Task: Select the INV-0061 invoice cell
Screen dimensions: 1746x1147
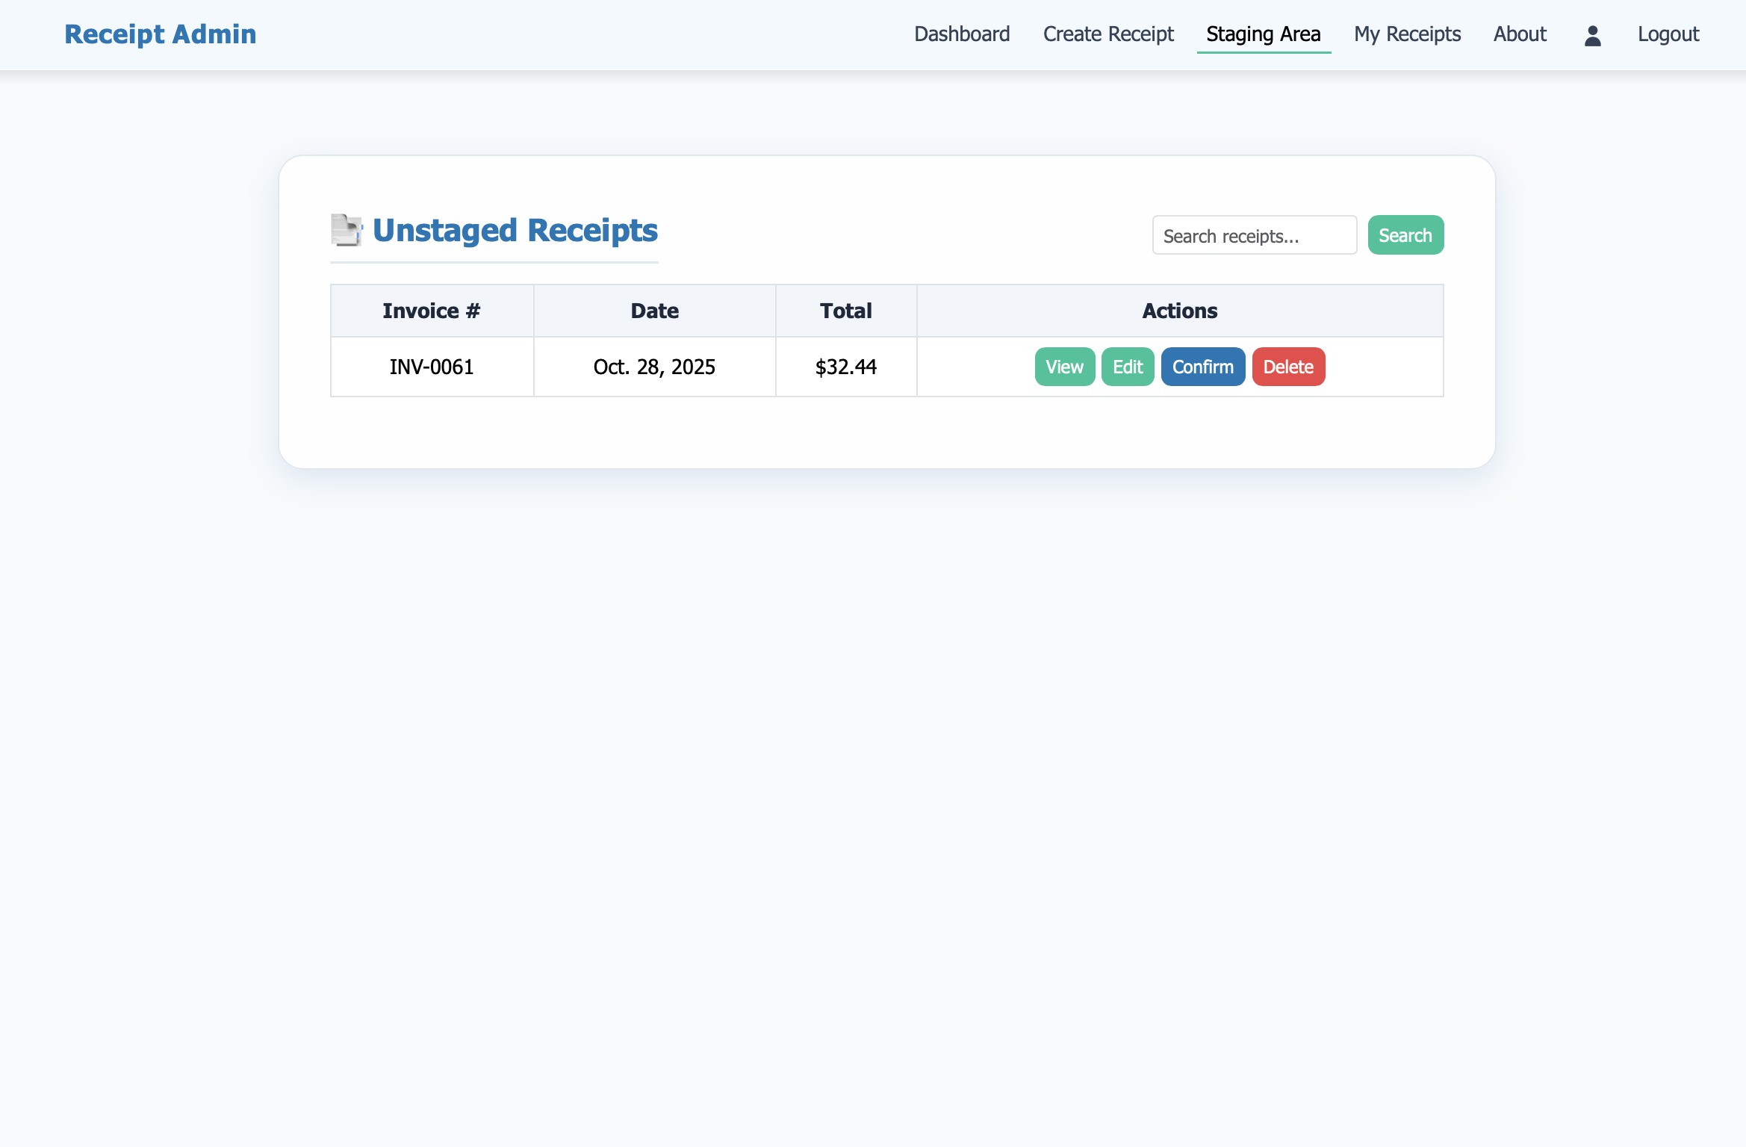Action: point(432,367)
